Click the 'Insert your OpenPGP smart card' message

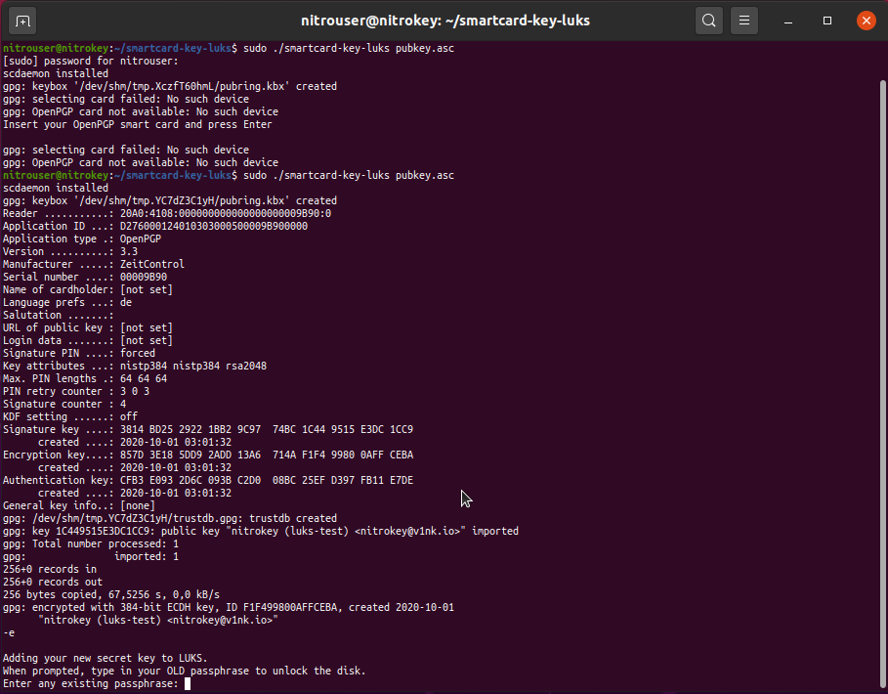pyautogui.click(x=137, y=124)
